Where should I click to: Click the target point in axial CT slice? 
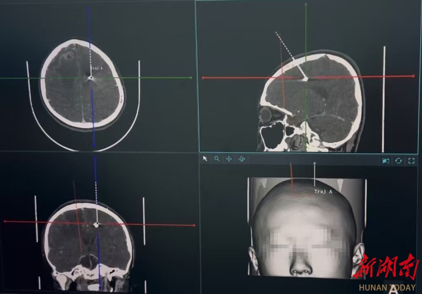click(x=90, y=77)
